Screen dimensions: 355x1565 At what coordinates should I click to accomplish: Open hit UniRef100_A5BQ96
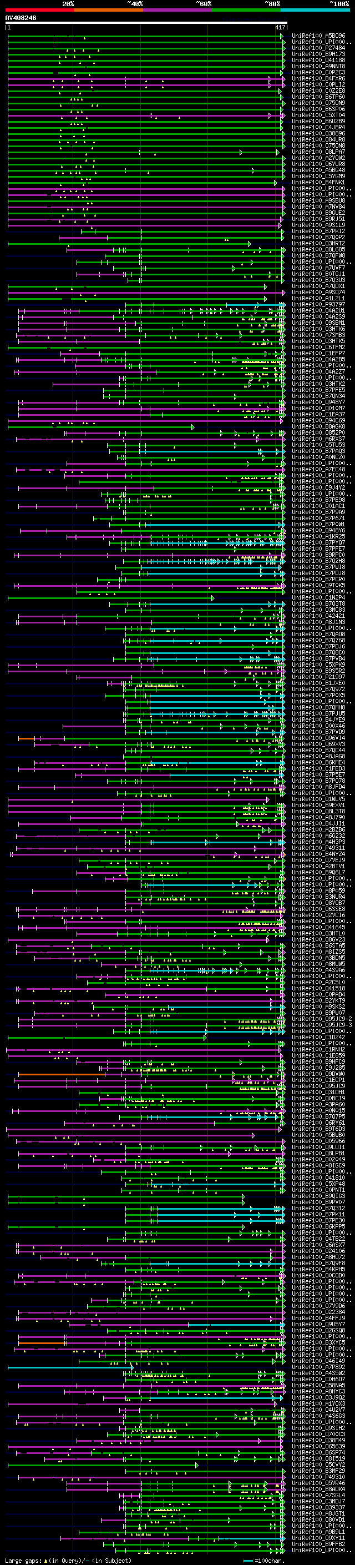(318, 36)
